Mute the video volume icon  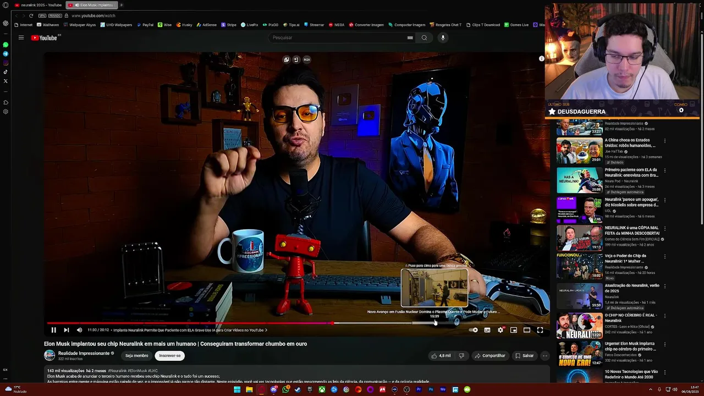(79, 330)
